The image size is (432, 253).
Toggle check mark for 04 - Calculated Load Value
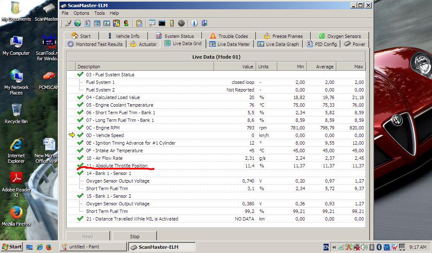[x=80, y=97]
